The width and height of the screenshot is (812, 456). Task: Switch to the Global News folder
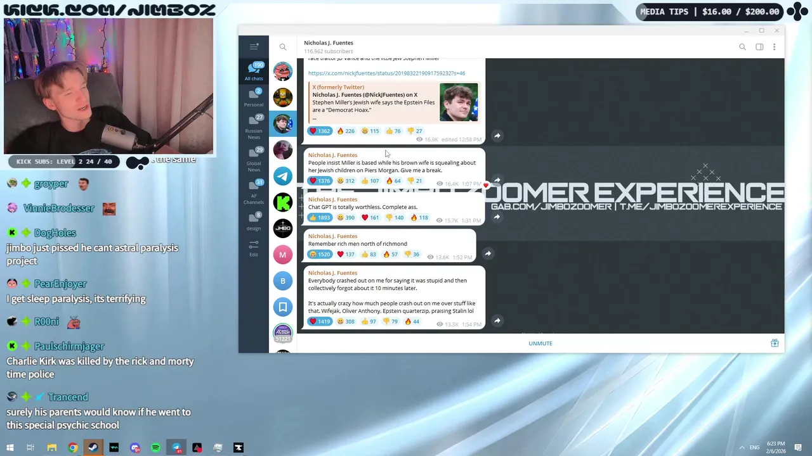pyautogui.click(x=254, y=160)
